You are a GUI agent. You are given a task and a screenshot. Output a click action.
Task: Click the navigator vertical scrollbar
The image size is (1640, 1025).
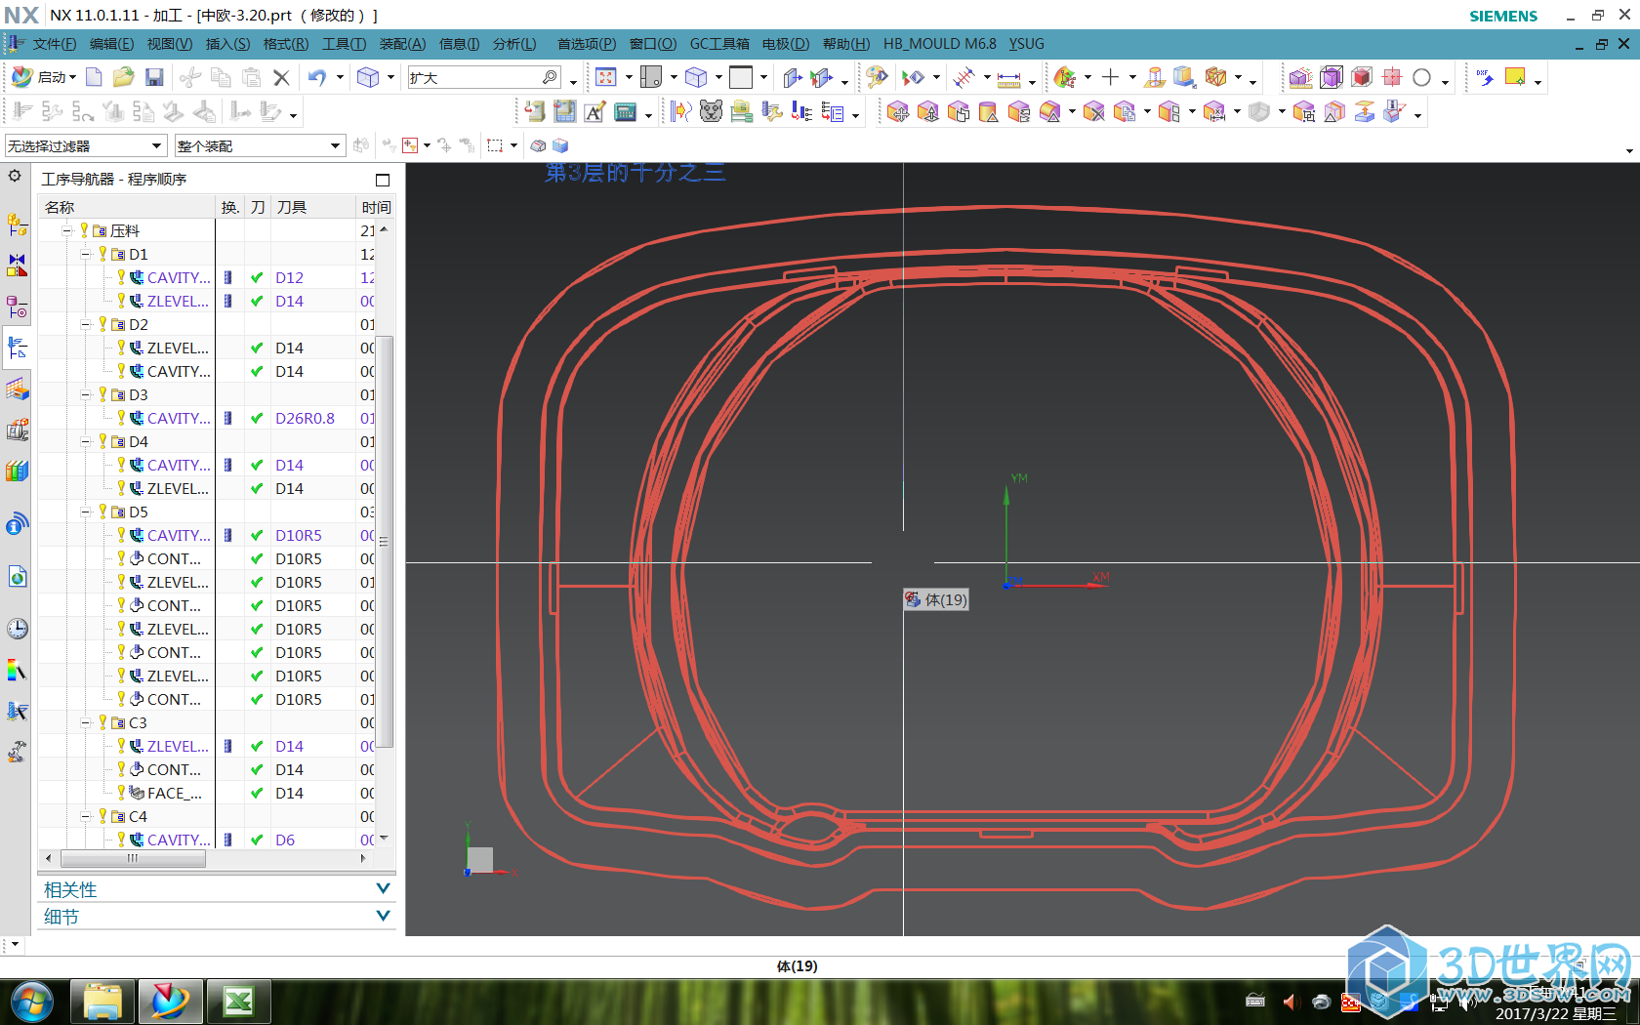pos(385,541)
